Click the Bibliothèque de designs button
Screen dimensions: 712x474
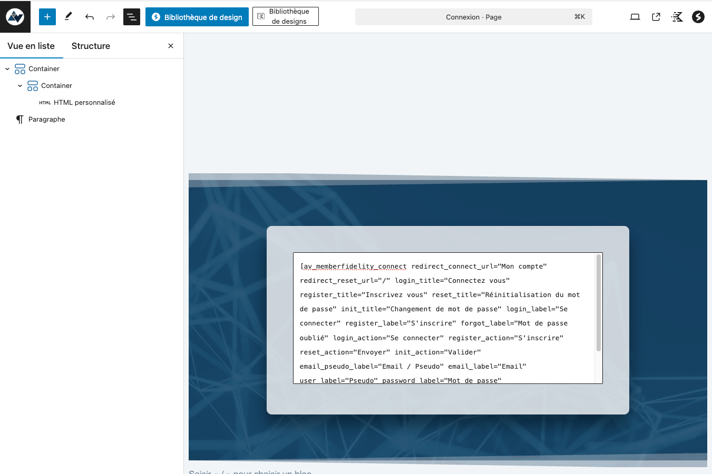[x=285, y=16]
